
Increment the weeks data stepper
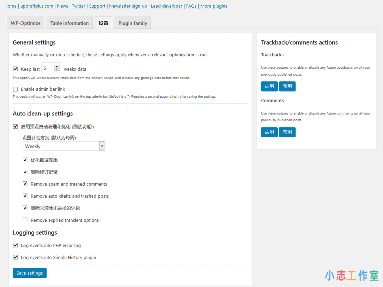tap(57, 66)
